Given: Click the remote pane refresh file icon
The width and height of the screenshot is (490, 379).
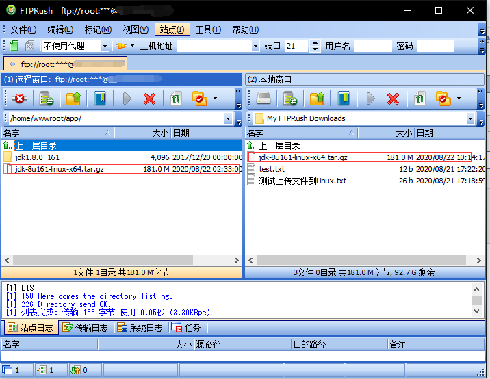Looking at the screenshot, I should pyautogui.click(x=176, y=99).
